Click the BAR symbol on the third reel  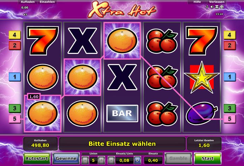[122, 113]
